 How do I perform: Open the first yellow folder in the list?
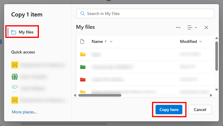[x=83, y=54]
